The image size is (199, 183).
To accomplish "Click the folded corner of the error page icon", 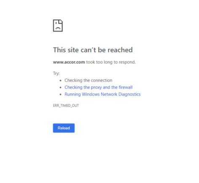I will coord(61,21).
